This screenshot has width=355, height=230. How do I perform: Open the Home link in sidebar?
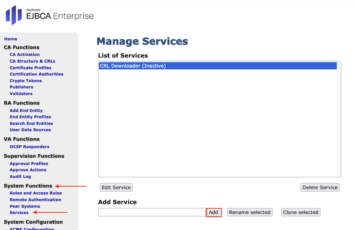click(x=10, y=39)
